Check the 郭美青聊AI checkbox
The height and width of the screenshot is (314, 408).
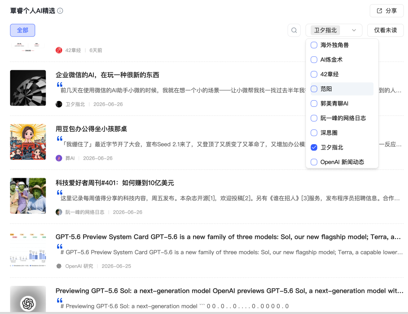coord(314,103)
